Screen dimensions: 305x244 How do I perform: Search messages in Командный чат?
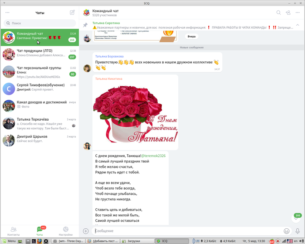click(x=278, y=13)
